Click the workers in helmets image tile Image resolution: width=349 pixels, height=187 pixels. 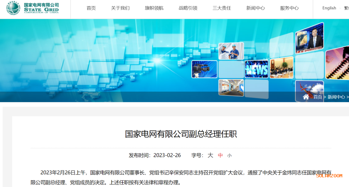pos(231,51)
